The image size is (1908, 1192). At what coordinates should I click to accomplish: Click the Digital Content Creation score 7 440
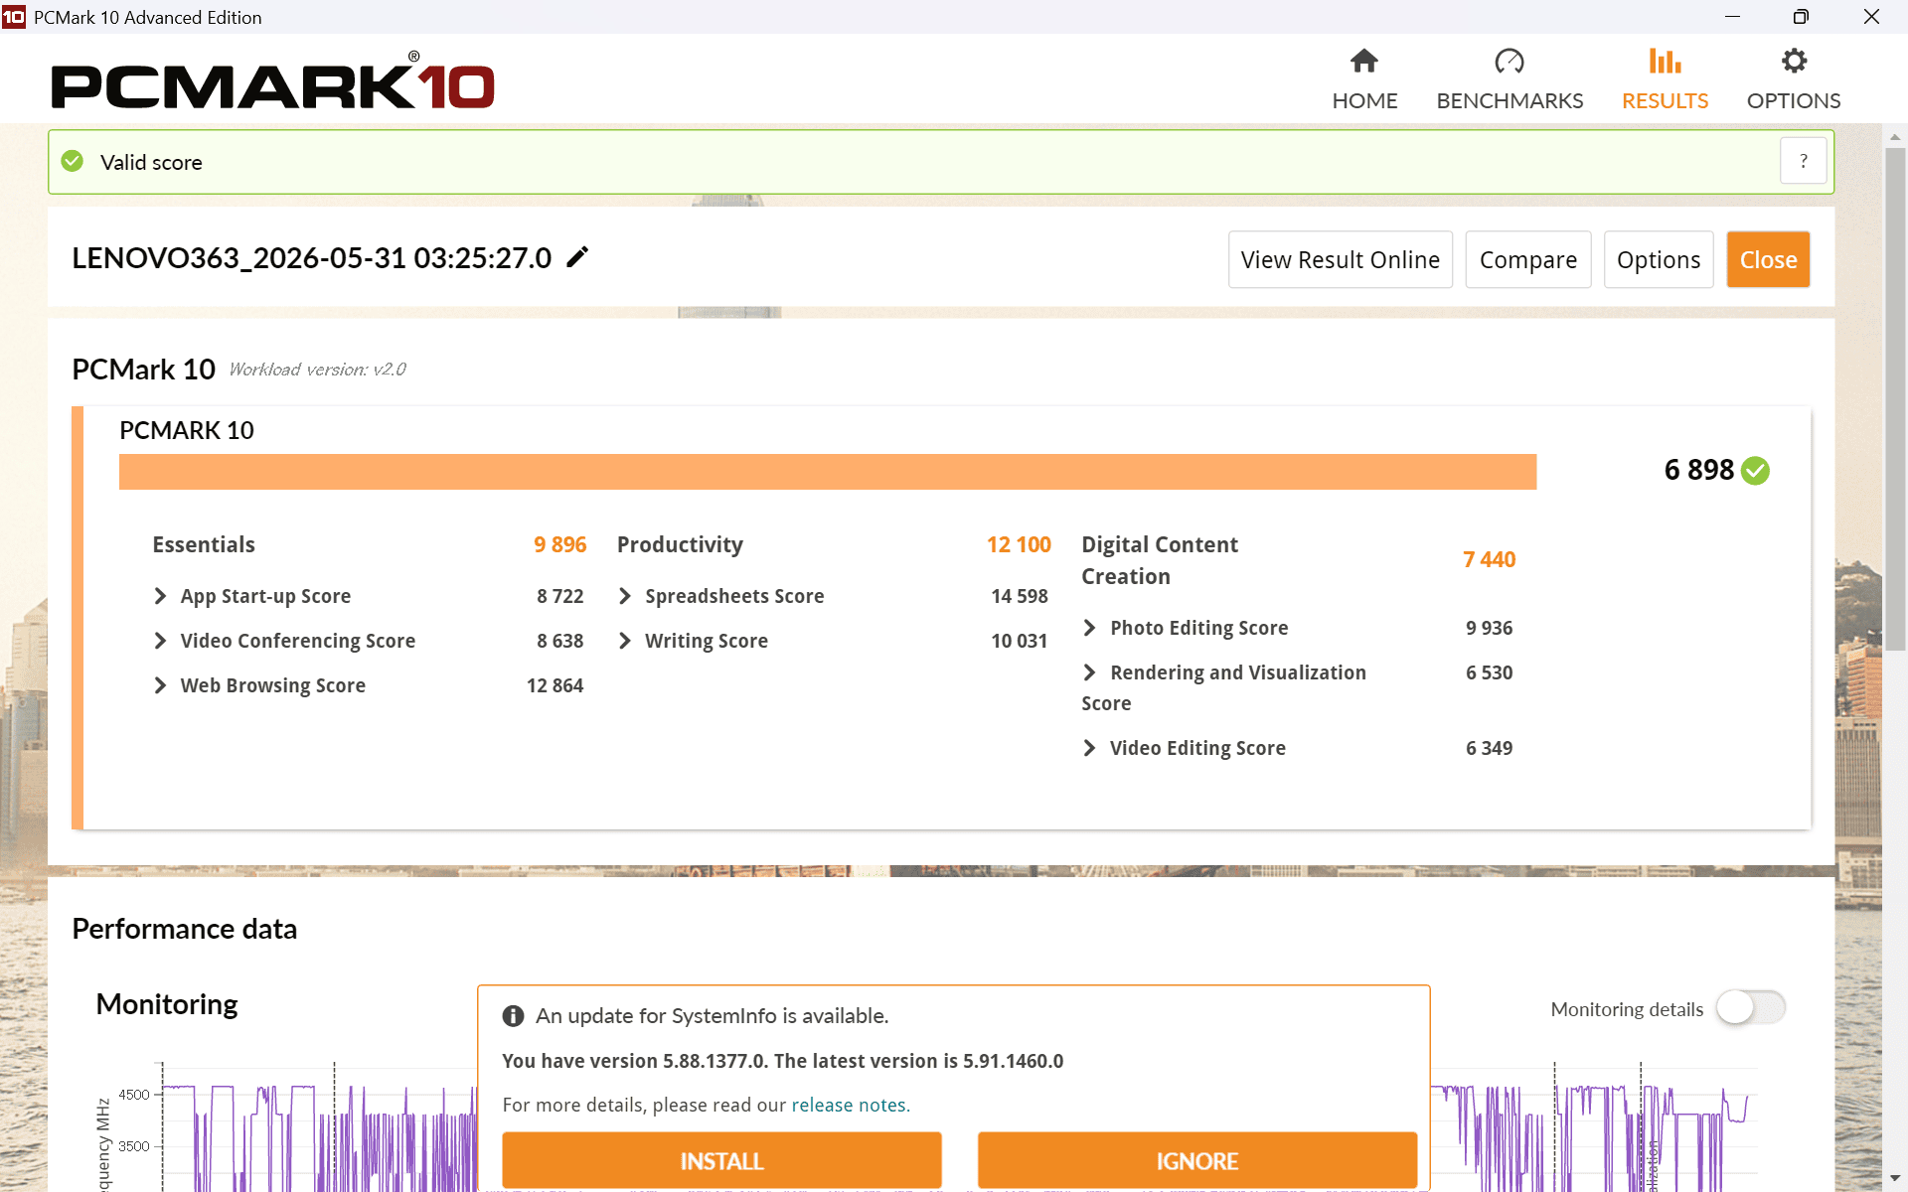click(x=1489, y=559)
